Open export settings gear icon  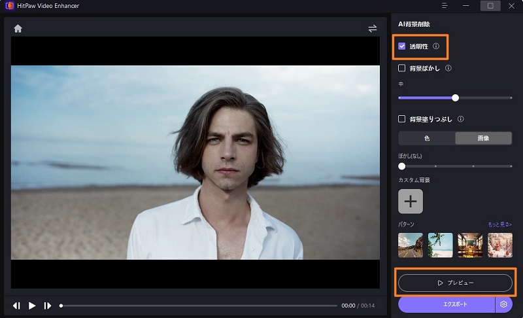(503, 304)
